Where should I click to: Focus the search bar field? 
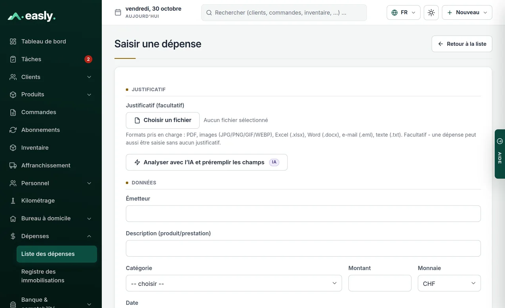(284, 13)
